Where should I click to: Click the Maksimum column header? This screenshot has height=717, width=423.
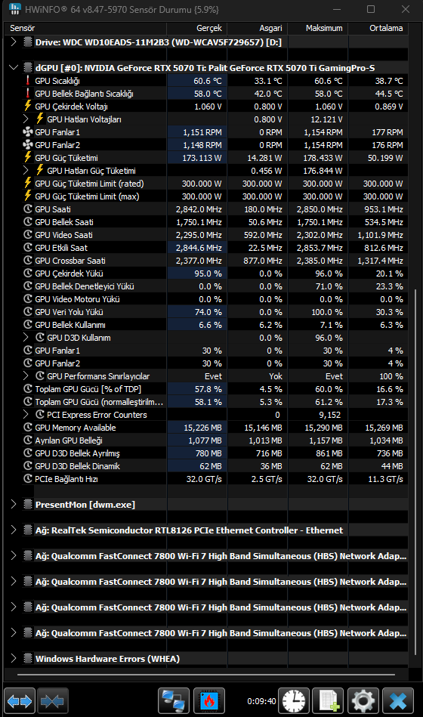[318, 28]
